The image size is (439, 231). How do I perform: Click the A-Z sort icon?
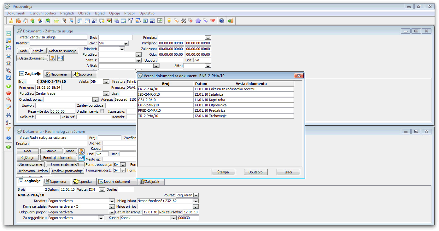(9, 122)
